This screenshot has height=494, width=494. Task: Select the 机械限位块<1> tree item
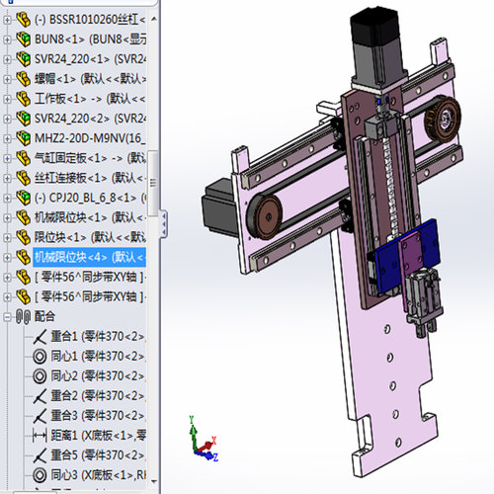(x=90, y=217)
